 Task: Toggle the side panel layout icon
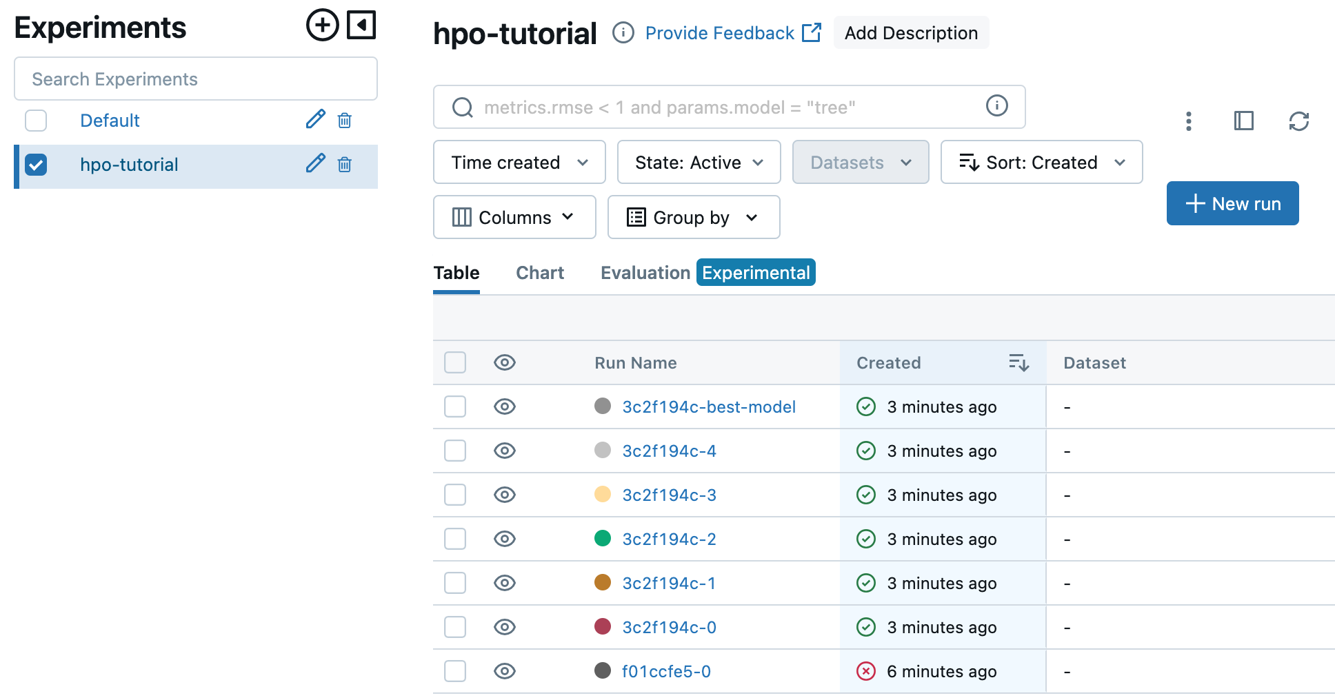(1244, 121)
